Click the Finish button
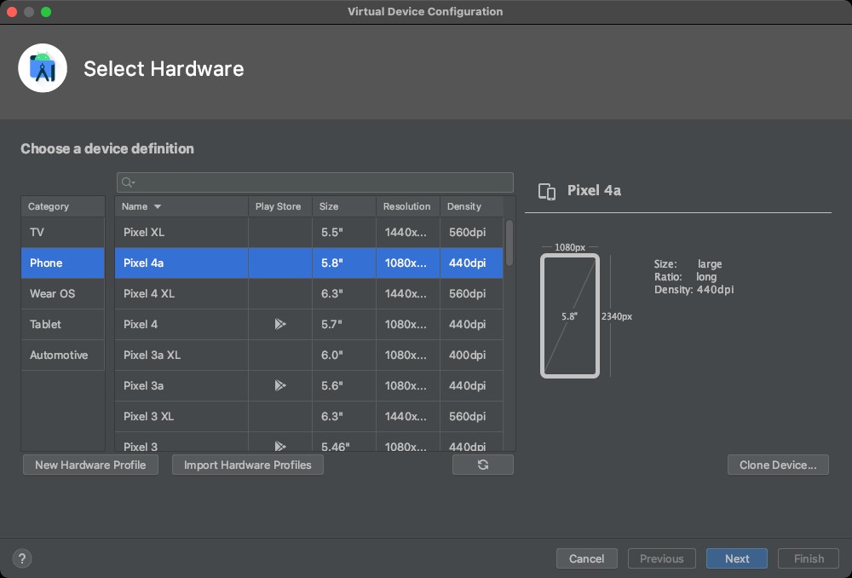The image size is (852, 578). [x=809, y=558]
